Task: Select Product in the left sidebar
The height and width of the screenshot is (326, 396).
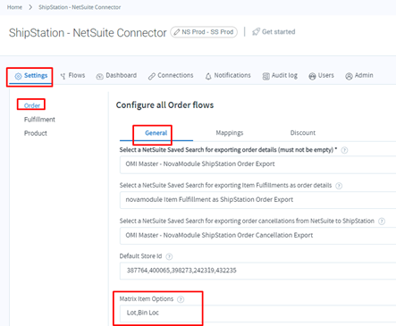Action: pos(36,133)
